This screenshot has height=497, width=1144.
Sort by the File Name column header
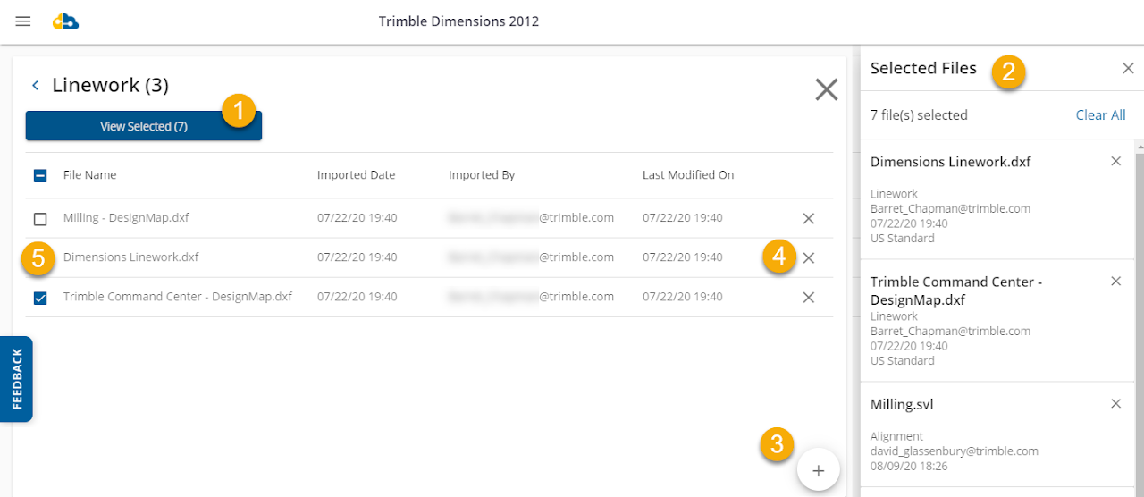pyautogui.click(x=89, y=175)
